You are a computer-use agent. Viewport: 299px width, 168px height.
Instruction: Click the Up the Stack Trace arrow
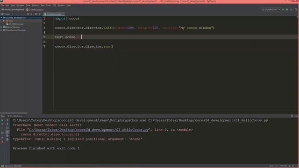[7, 120]
